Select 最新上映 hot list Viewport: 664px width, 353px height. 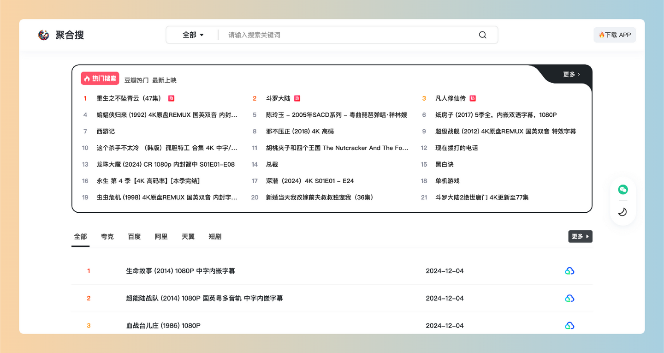click(164, 80)
